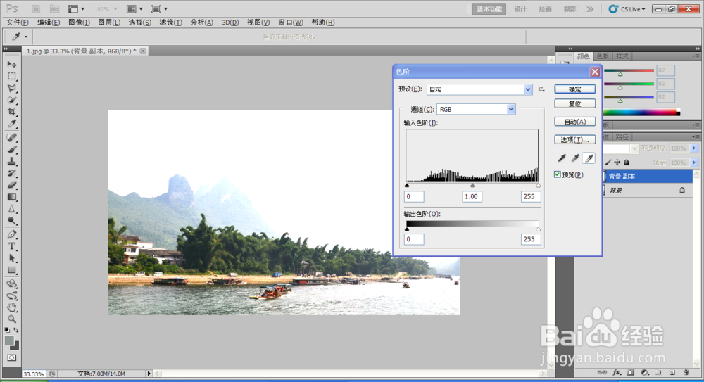The image size is (704, 382).
Task: Select the Brush tool
Action: [x=12, y=149]
